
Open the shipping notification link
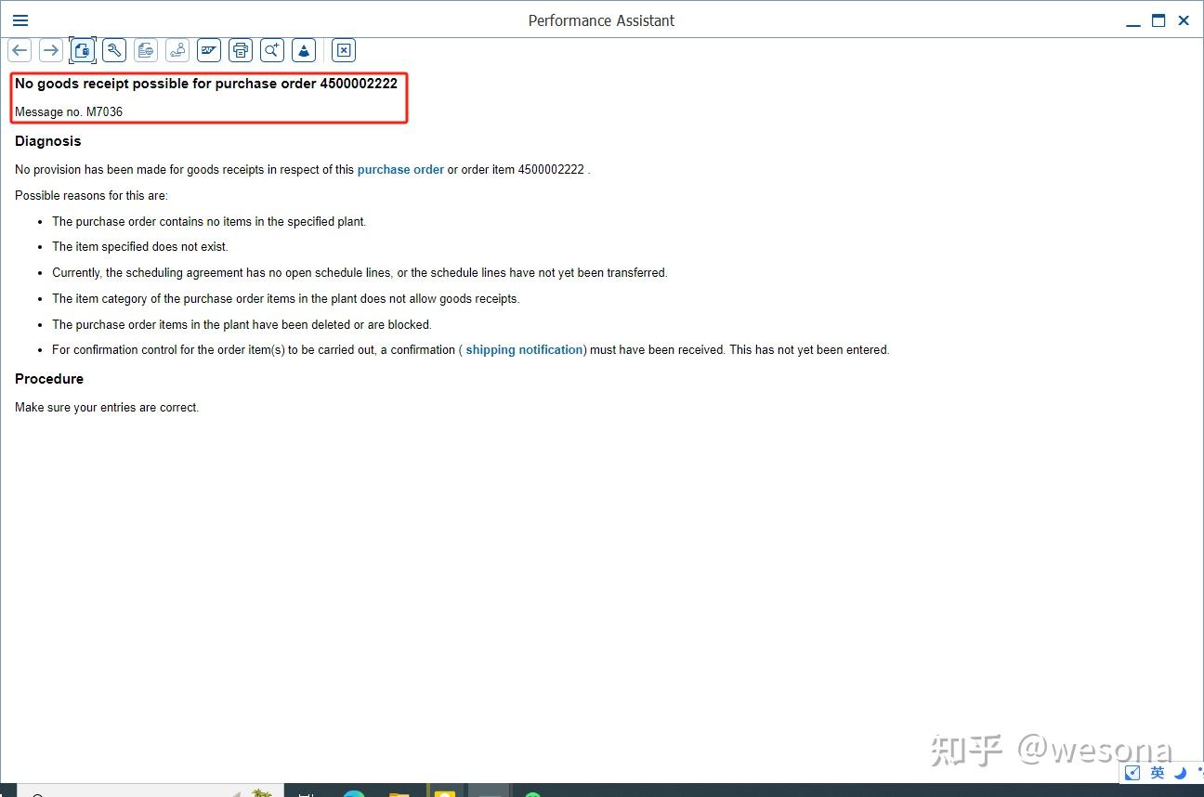click(524, 349)
